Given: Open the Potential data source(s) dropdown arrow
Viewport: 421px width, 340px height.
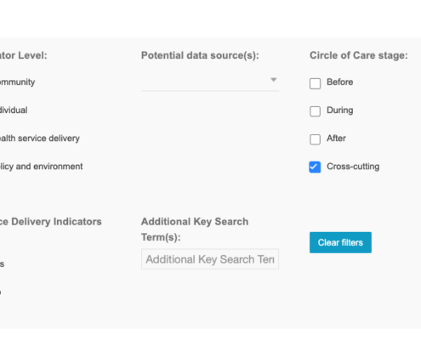Looking at the screenshot, I should (x=274, y=80).
